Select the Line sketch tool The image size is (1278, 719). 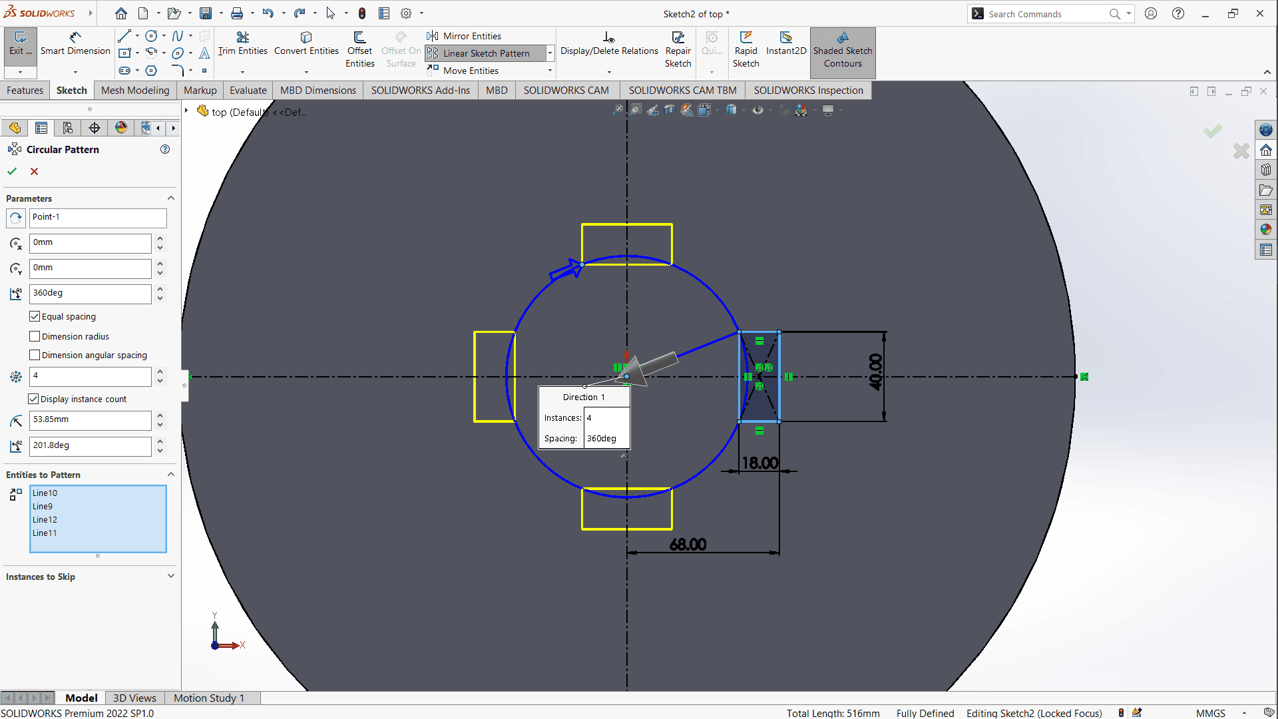(x=124, y=36)
